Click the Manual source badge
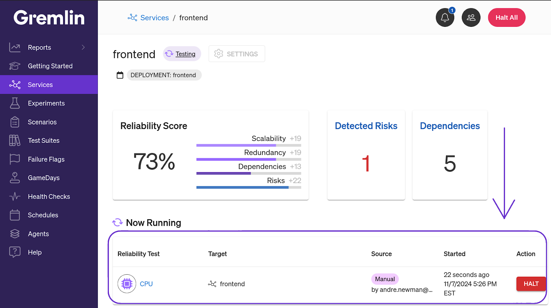 (385, 279)
